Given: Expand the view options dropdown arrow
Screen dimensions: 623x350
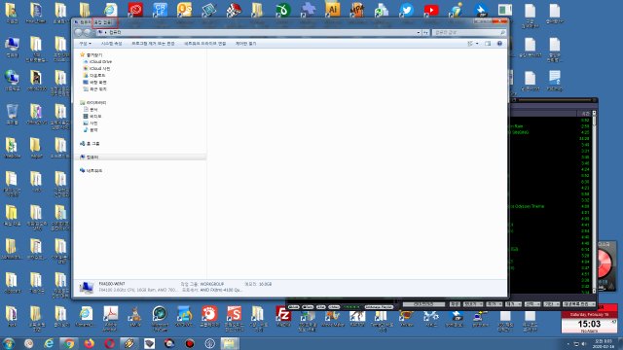Looking at the screenshot, I should pyautogui.click(x=477, y=44).
